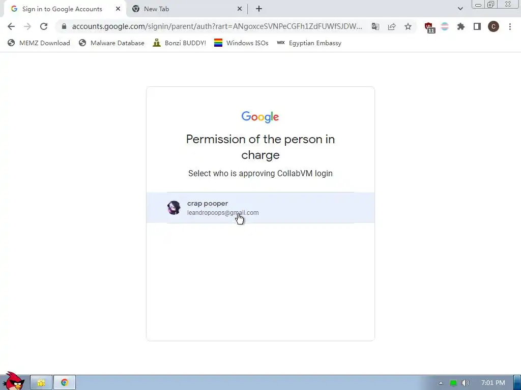This screenshot has height=390, width=521.
Task: View site security lock info
Action: pyautogui.click(x=64, y=26)
